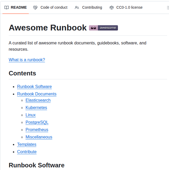Open the Elasticsearch link
Viewport: 169px width, 170px height.
tap(38, 100)
